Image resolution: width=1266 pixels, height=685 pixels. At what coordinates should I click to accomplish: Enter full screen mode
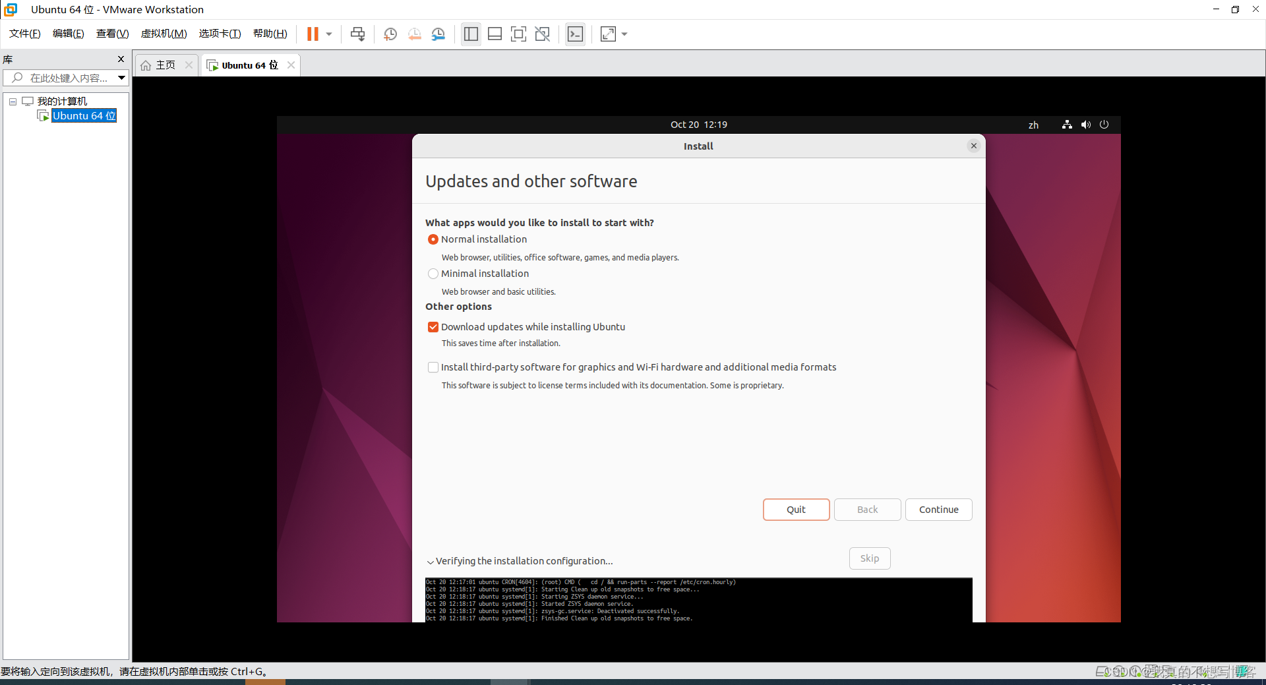pos(519,34)
